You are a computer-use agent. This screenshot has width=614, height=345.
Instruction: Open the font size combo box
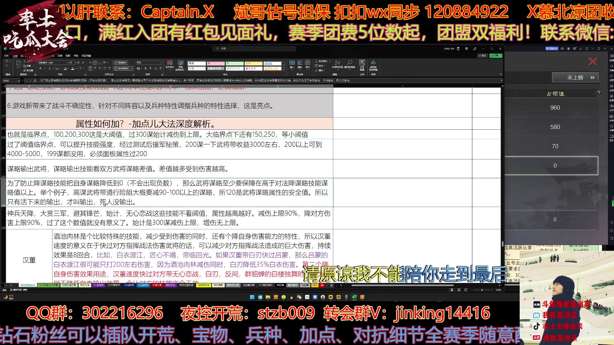pos(72,63)
